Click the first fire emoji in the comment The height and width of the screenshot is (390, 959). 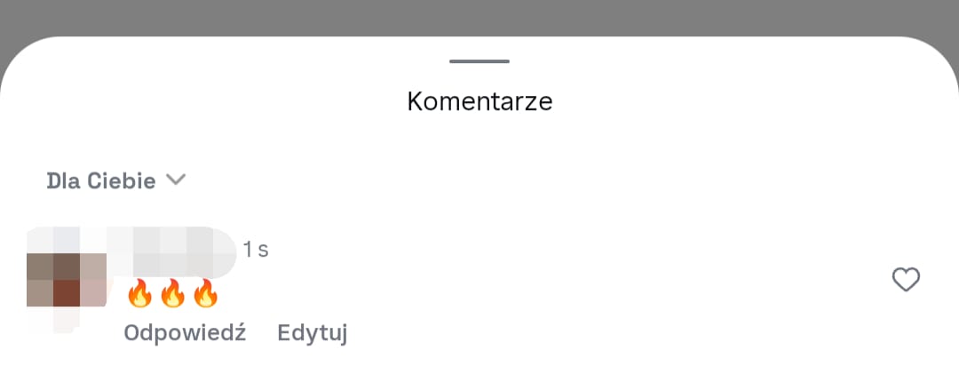[x=139, y=292]
